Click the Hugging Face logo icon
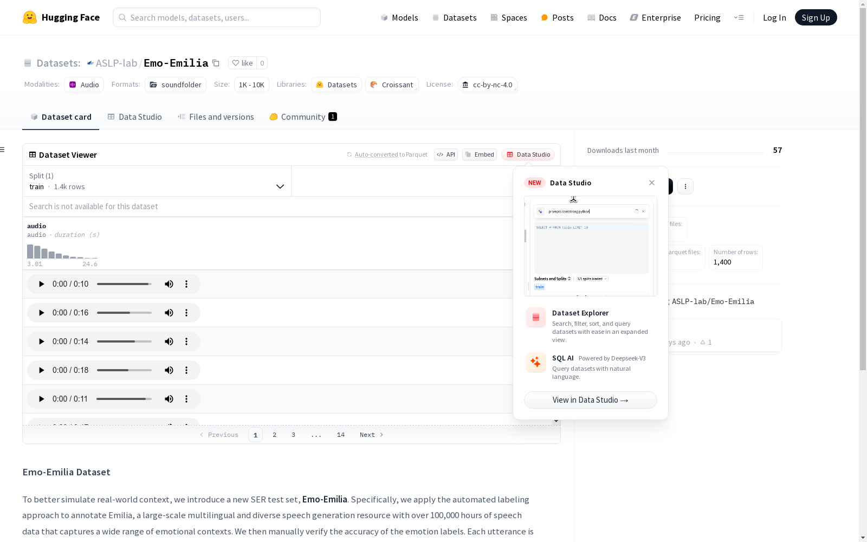The height and width of the screenshot is (542, 867). 30,17
